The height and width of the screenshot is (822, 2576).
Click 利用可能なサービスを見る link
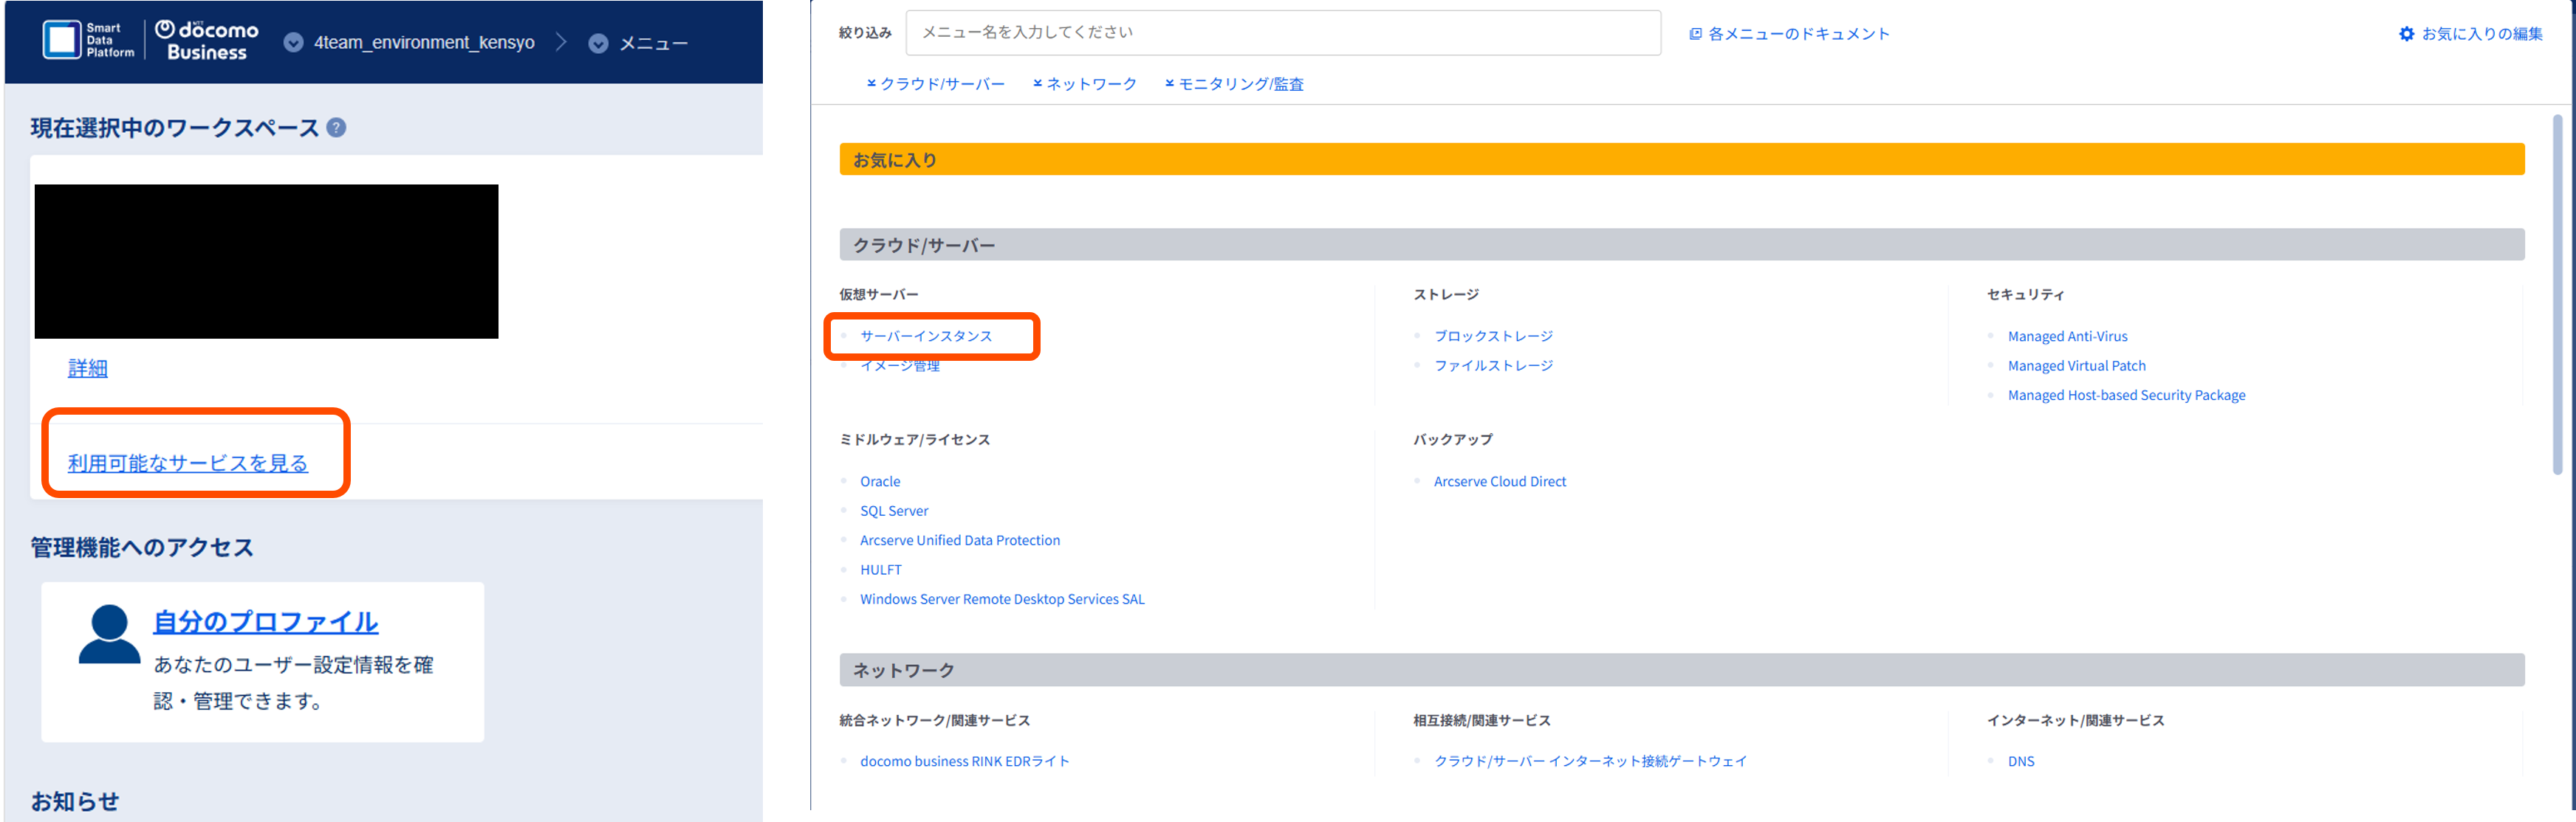(188, 463)
